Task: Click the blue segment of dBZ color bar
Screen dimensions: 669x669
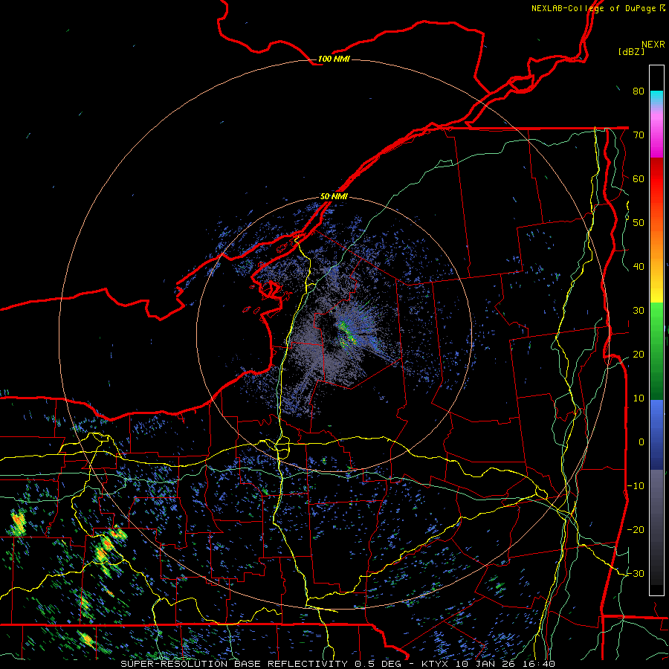Action: pyautogui.click(x=656, y=435)
